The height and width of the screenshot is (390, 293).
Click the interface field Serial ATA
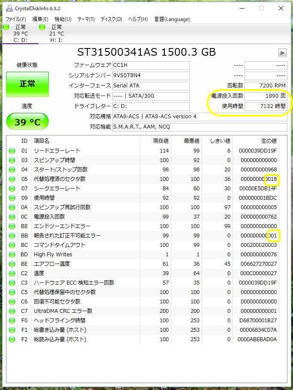pyautogui.click(x=151, y=86)
